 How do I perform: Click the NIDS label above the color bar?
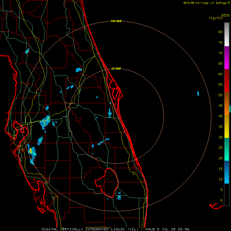coord(225,15)
